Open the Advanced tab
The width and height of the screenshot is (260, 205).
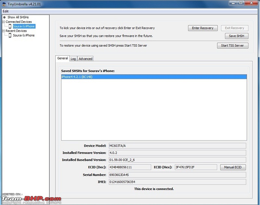(85, 59)
